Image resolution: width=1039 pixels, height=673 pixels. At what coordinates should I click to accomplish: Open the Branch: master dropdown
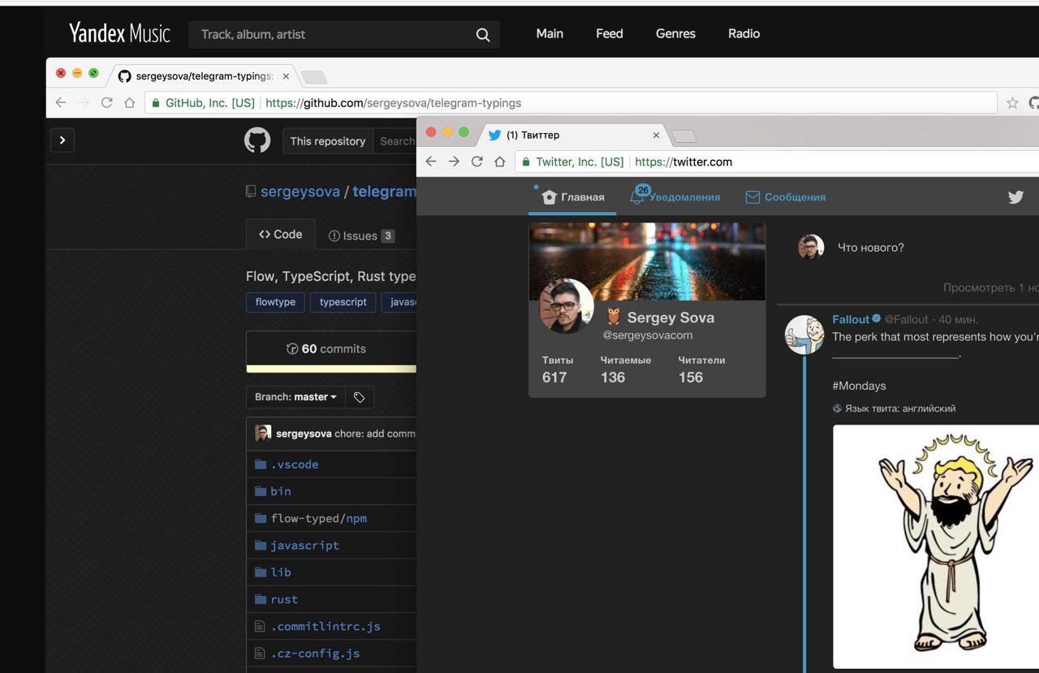point(295,397)
